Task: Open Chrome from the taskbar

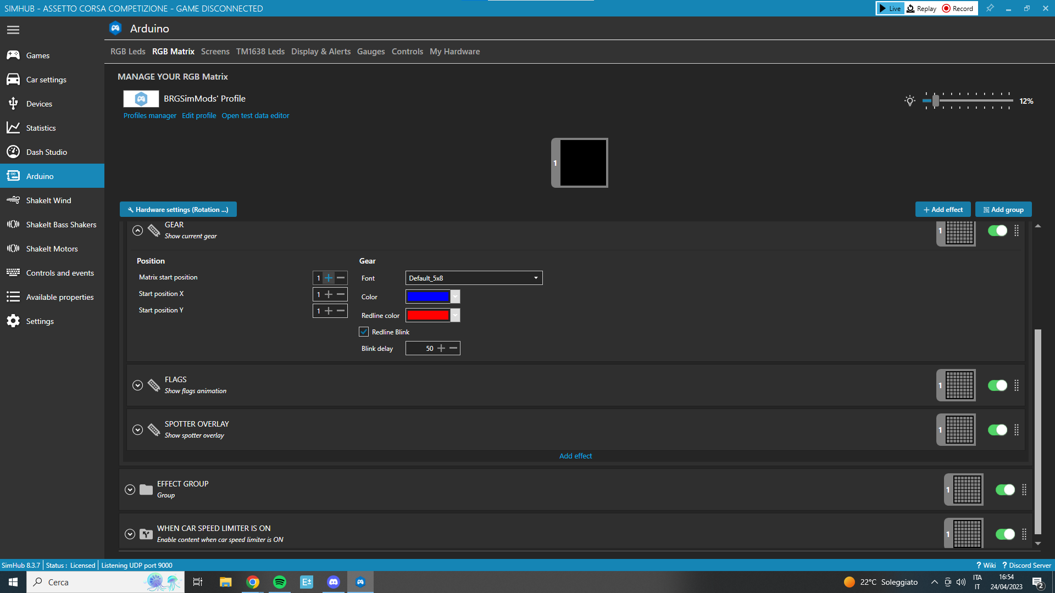Action: (x=253, y=582)
